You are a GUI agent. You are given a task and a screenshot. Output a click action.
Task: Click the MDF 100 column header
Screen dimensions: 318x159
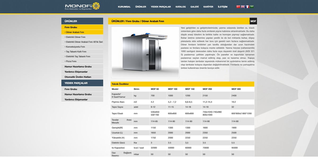click(173, 89)
